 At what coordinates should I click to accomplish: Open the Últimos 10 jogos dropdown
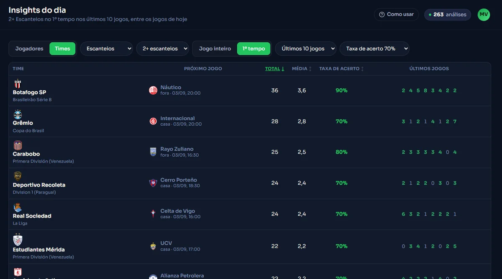305,49
